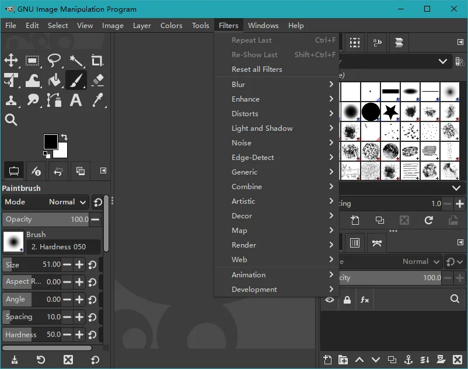Open the Images tab
The width and height of the screenshot is (468, 369).
click(x=81, y=171)
